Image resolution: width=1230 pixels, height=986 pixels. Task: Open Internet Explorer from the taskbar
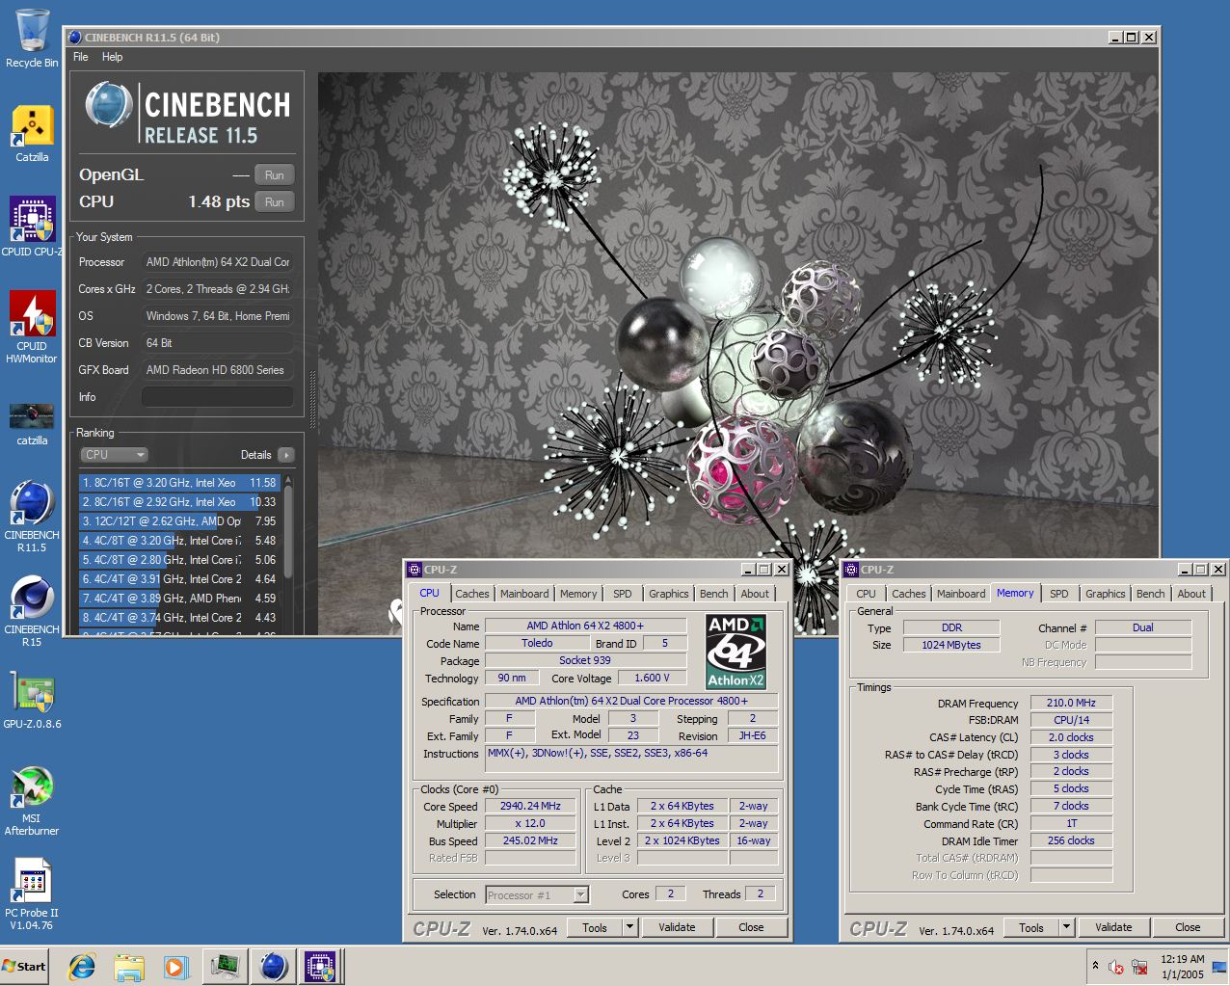pos(82,966)
